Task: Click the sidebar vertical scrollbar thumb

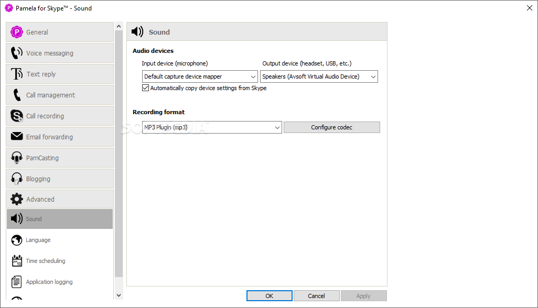Action: coord(119,154)
